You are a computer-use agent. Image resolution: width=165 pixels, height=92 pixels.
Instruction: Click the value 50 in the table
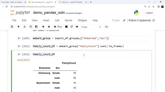(75, 78)
